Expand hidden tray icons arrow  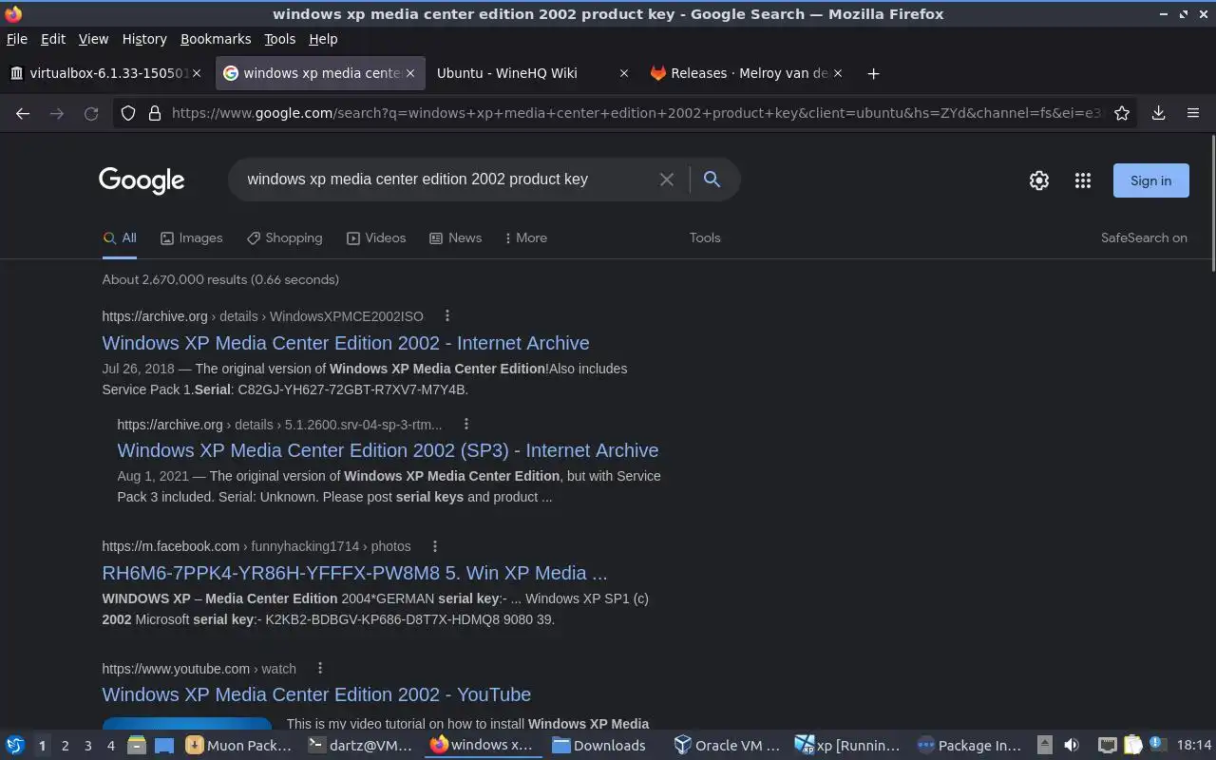coord(1044,746)
